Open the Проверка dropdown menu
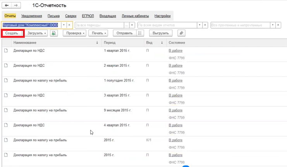Image resolution: width=287 pixels, height=167 pixels. [74, 33]
